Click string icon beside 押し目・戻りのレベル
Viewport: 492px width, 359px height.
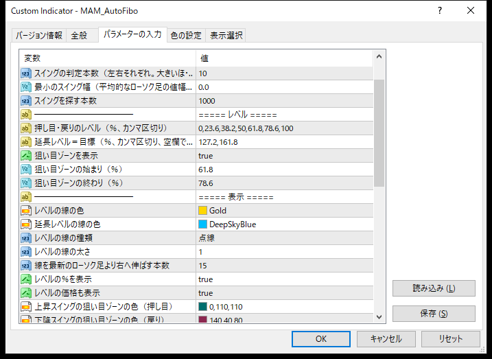[25, 128]
